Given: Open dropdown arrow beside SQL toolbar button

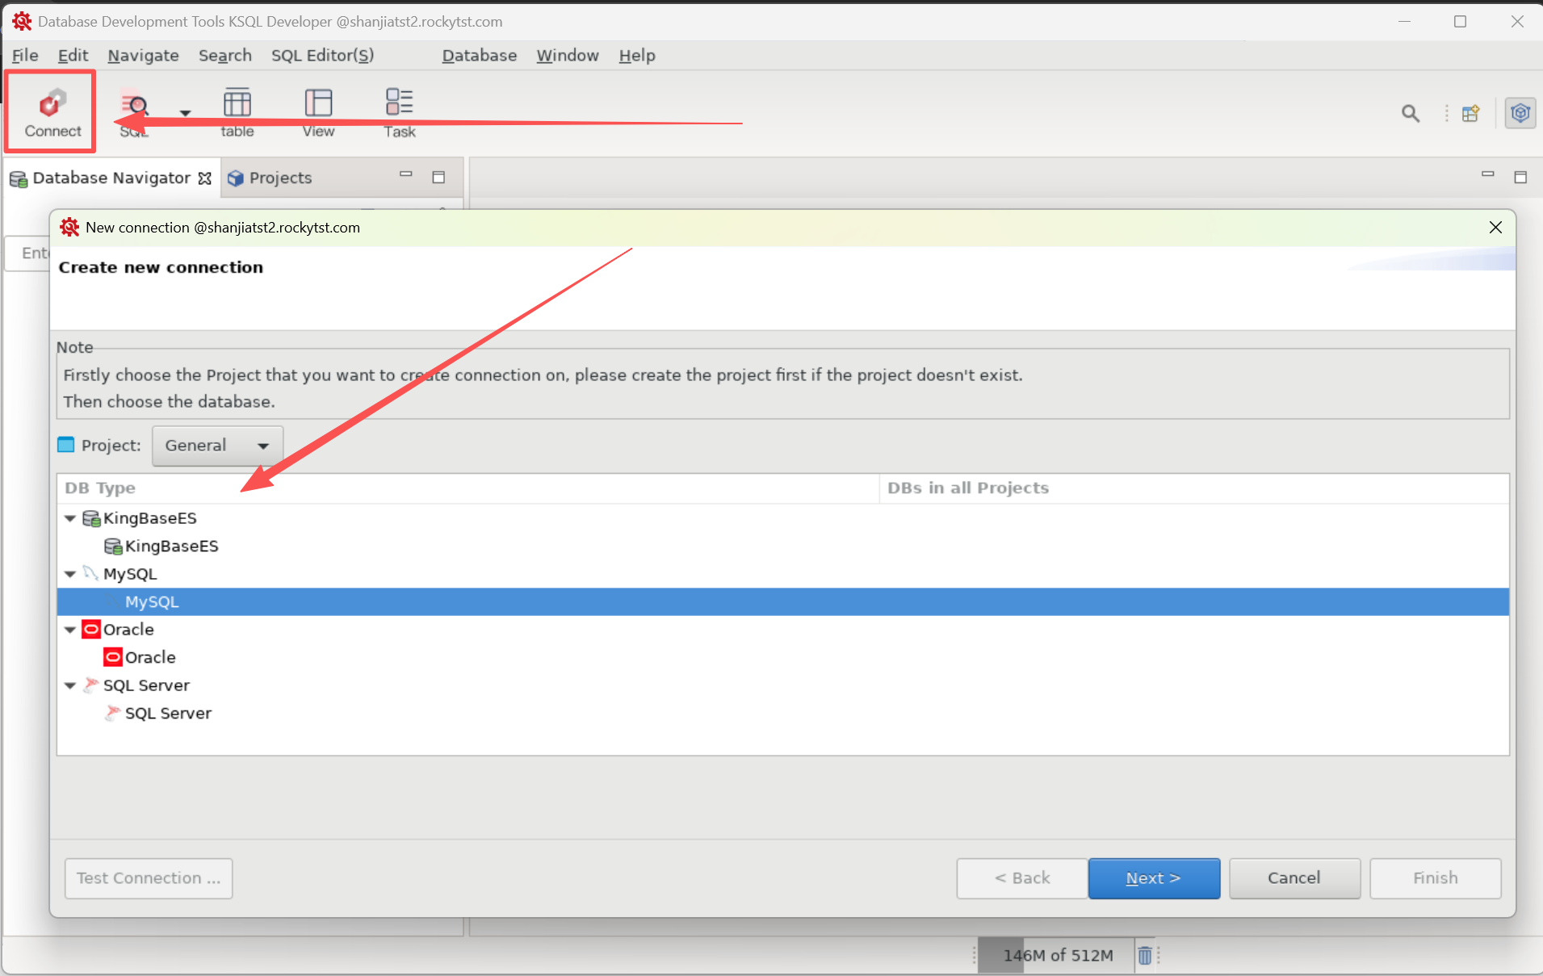Looking at the screenshot, I should tap(185, 113).
